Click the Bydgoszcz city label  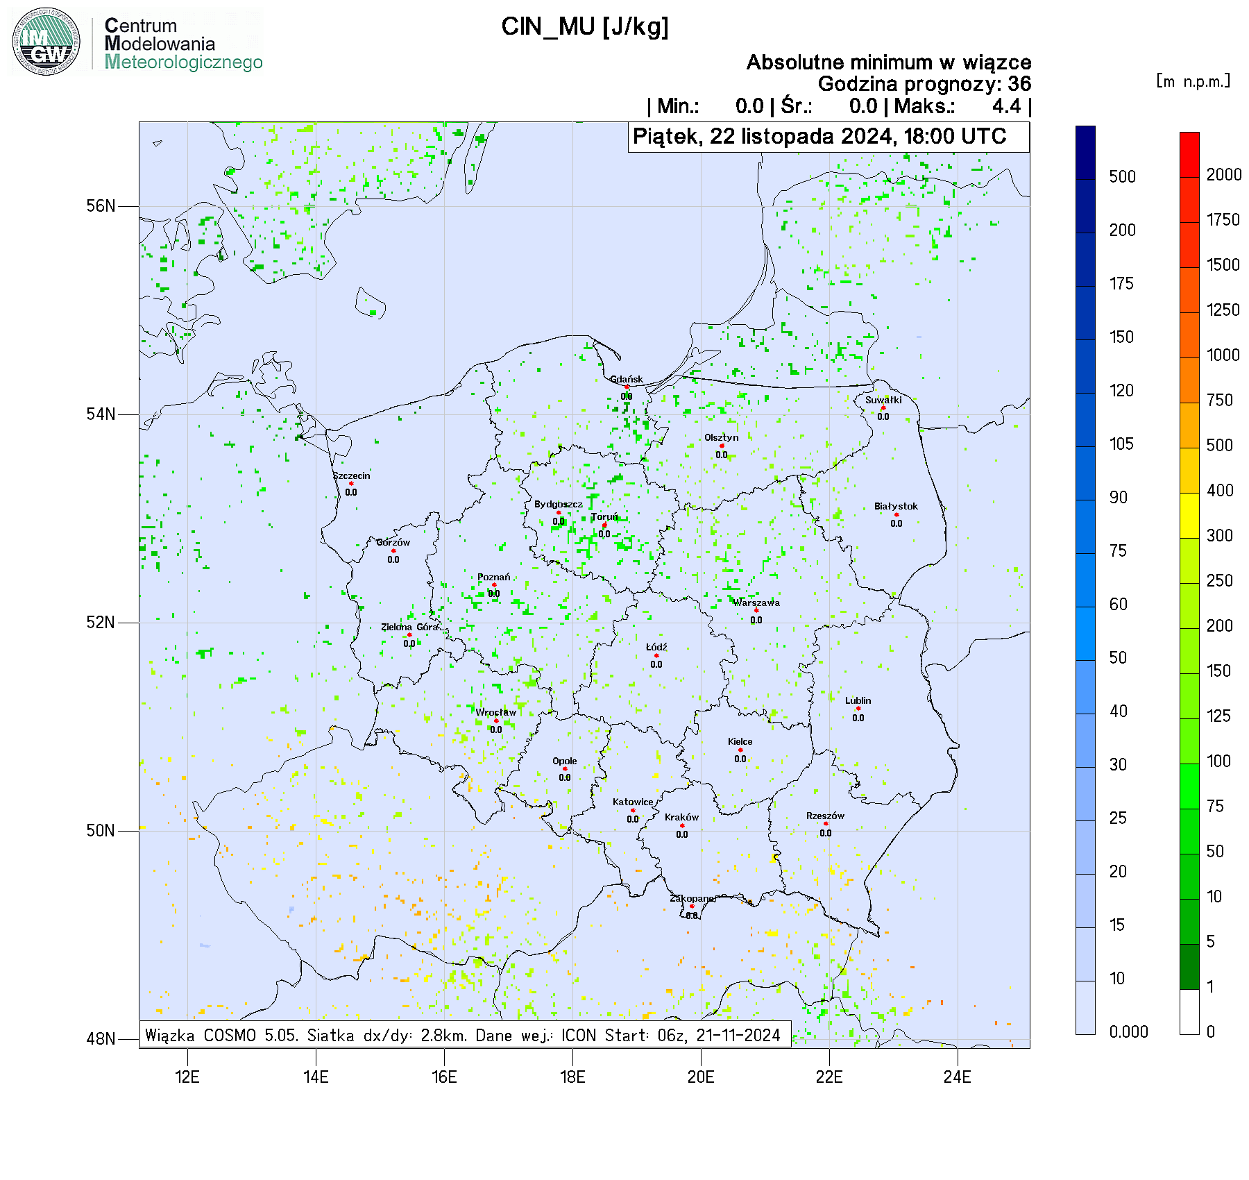559,504
